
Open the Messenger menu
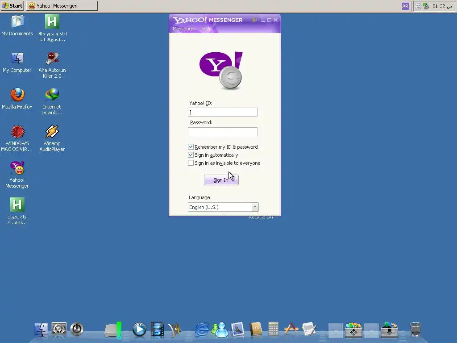click(184, 29)
